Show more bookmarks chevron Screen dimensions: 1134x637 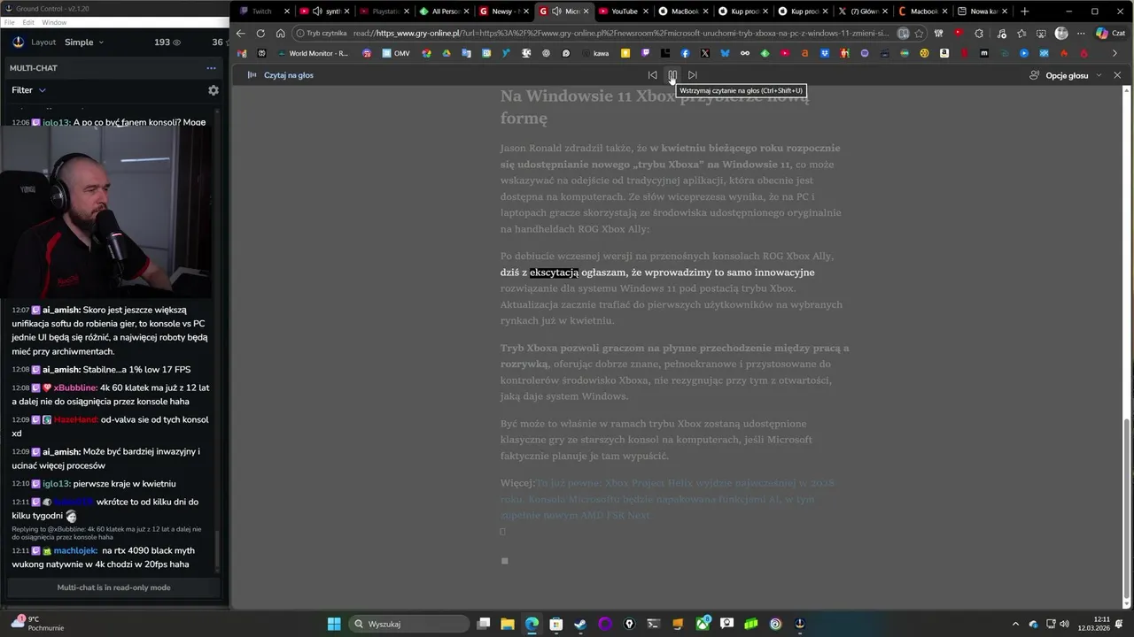[x=1115, y=53]
